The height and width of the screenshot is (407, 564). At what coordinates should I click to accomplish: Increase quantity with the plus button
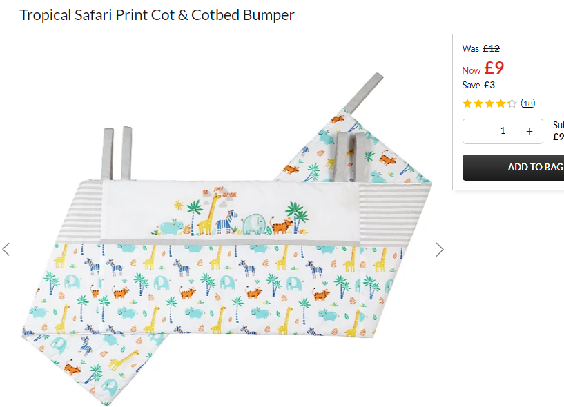point(529,132)
